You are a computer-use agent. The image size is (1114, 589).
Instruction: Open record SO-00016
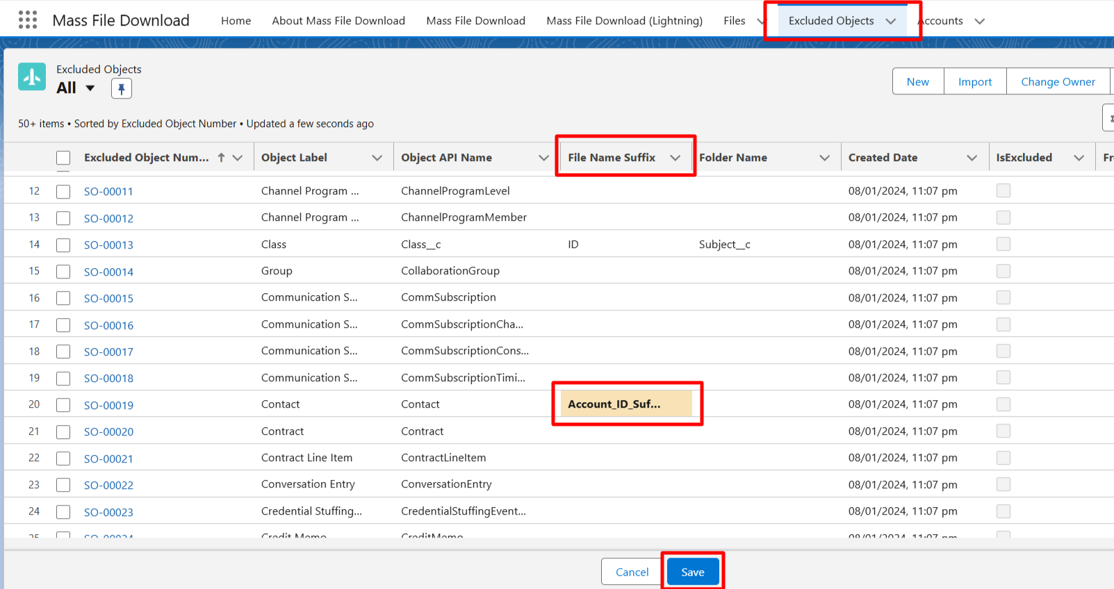[108, 325]
